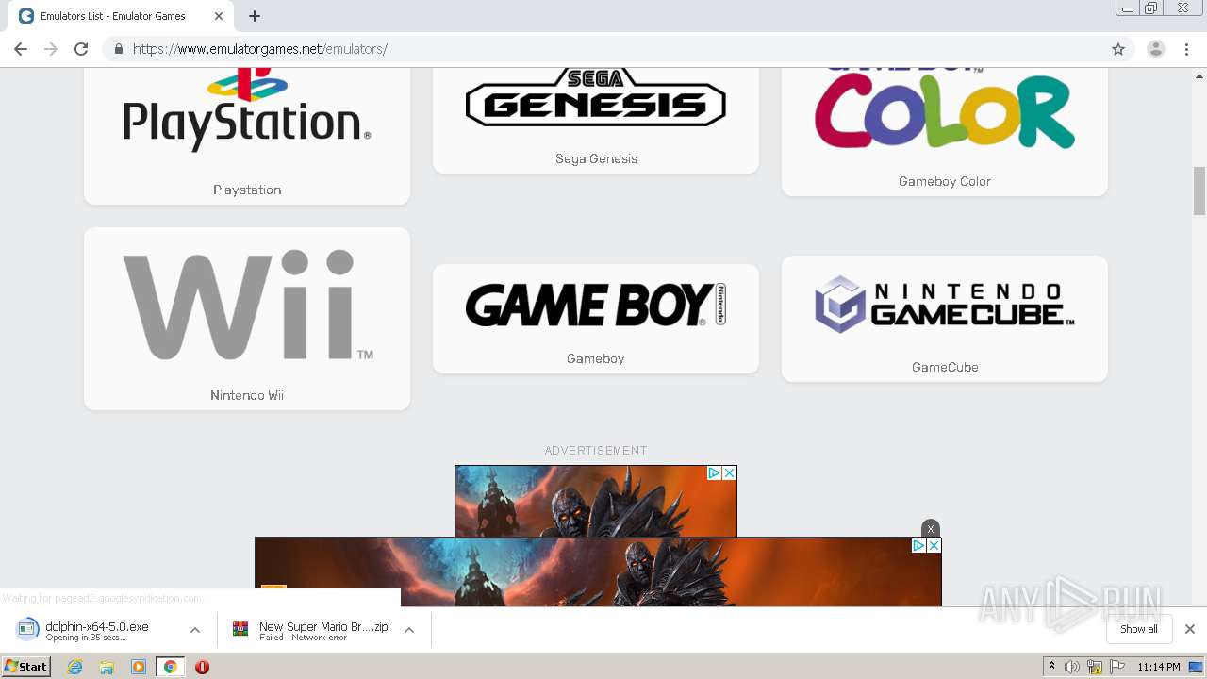1207x679 pixels.
Task: Click the red Opera taskbar icon
Action: pos(202,667)
